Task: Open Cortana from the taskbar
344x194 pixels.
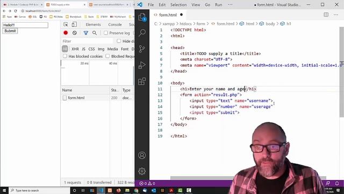Action: [x=74, y=190]
